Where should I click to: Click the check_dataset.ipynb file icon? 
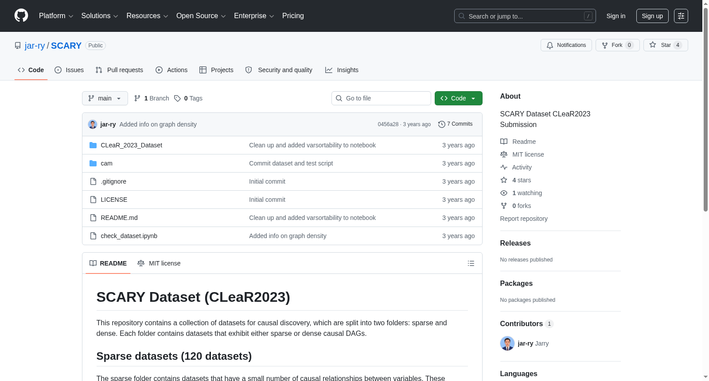coord(93,236)
